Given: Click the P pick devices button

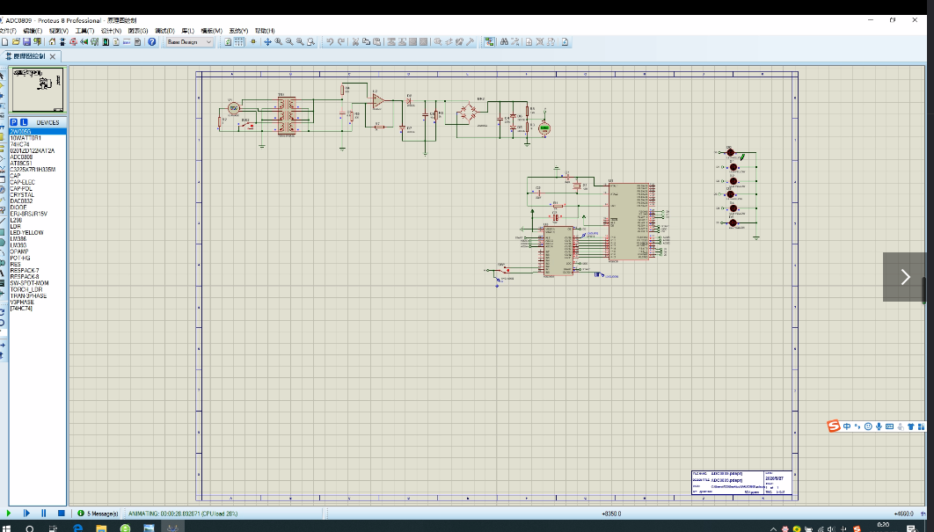Looking at the screenshot, I should tap(14, 122).
